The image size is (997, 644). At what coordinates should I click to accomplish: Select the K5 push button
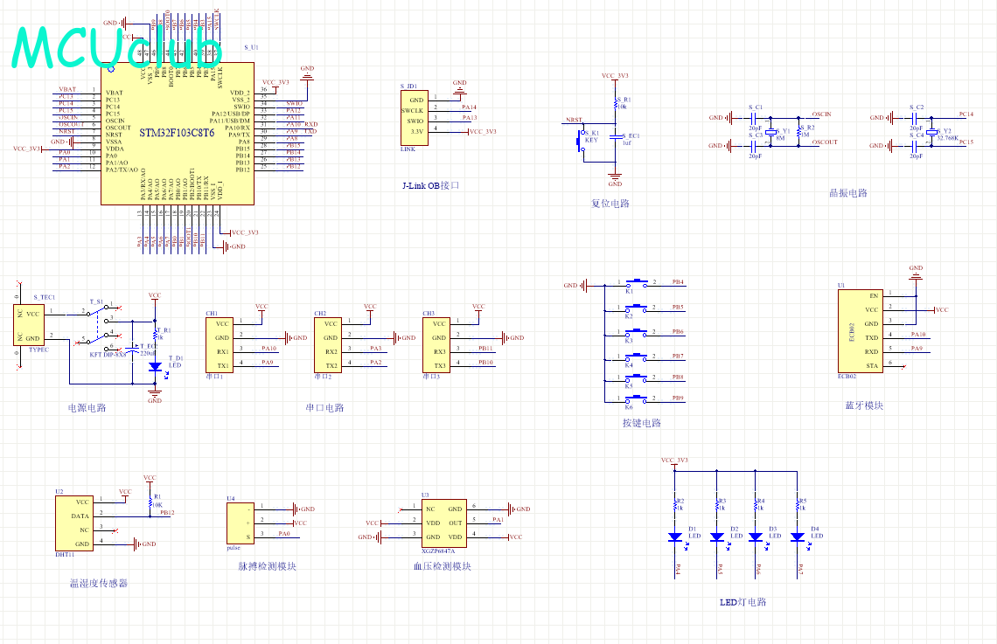(637, 378)
